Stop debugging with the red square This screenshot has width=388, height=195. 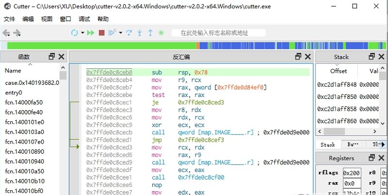pos(101,32)
